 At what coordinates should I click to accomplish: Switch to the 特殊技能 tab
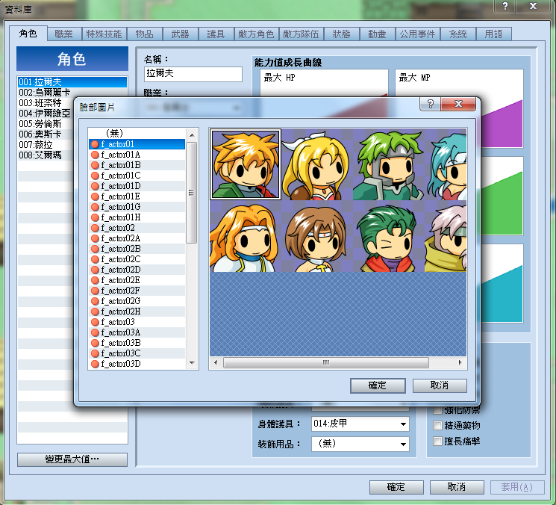tap(104, 34)
